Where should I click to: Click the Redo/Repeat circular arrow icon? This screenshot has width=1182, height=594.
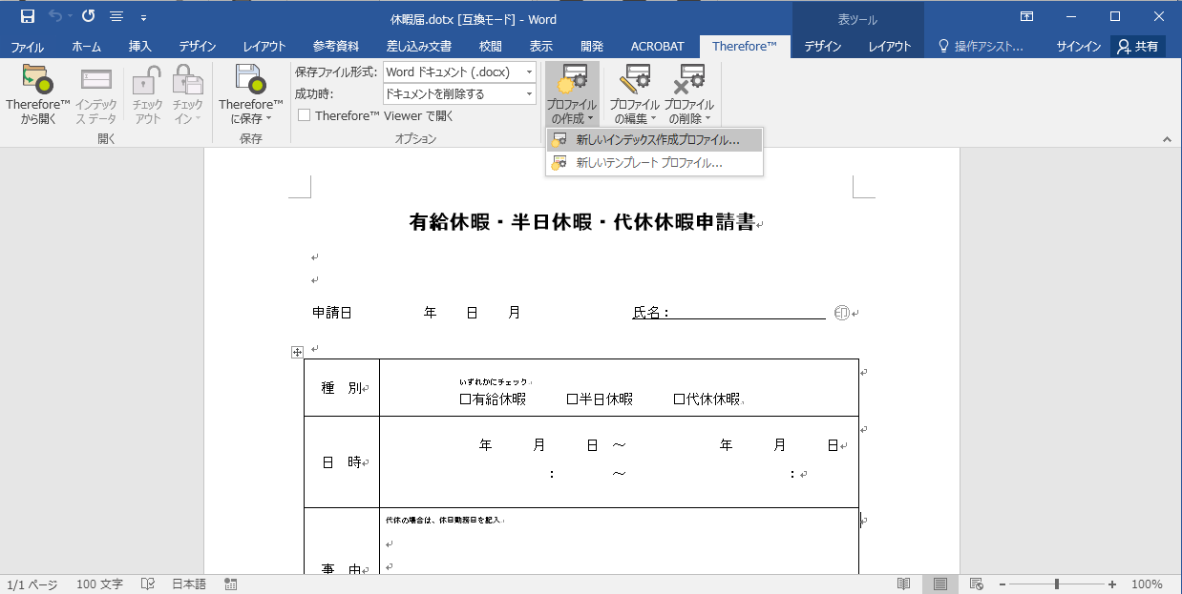pos(89,16)
